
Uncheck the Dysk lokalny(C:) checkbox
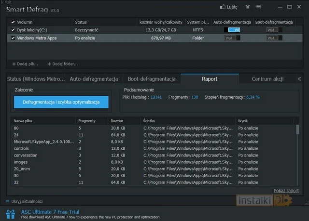pyautogui.click(x=13, y=30)
